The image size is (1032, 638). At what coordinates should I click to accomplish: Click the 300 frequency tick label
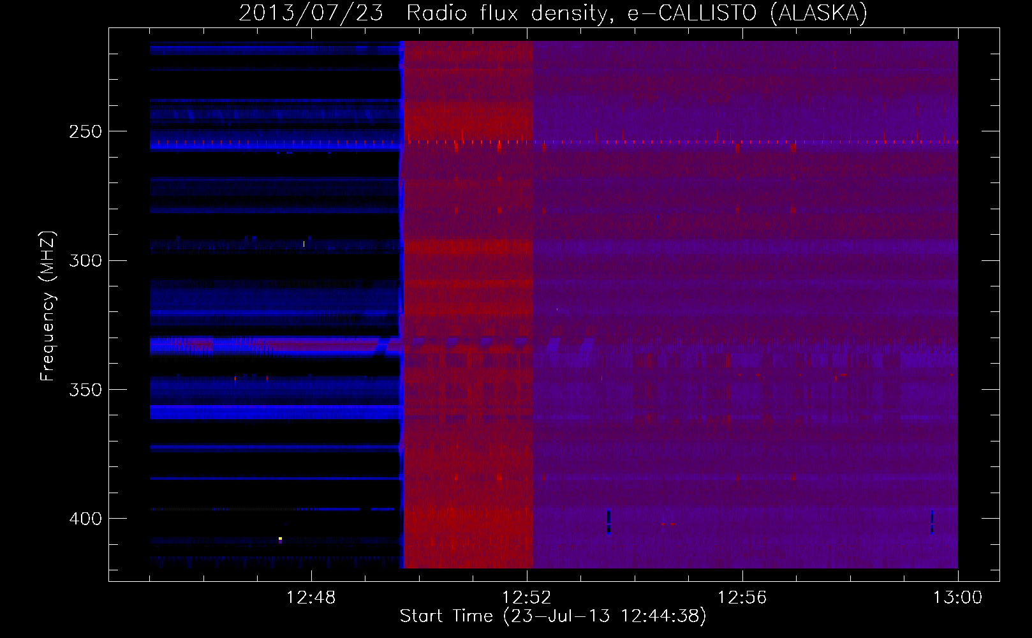(x=85, y=261)
